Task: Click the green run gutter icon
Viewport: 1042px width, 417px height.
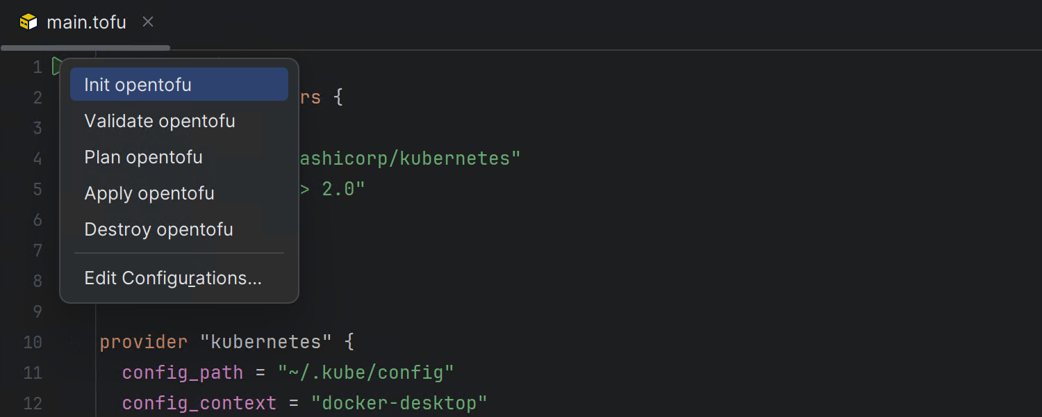Action: 56,67
